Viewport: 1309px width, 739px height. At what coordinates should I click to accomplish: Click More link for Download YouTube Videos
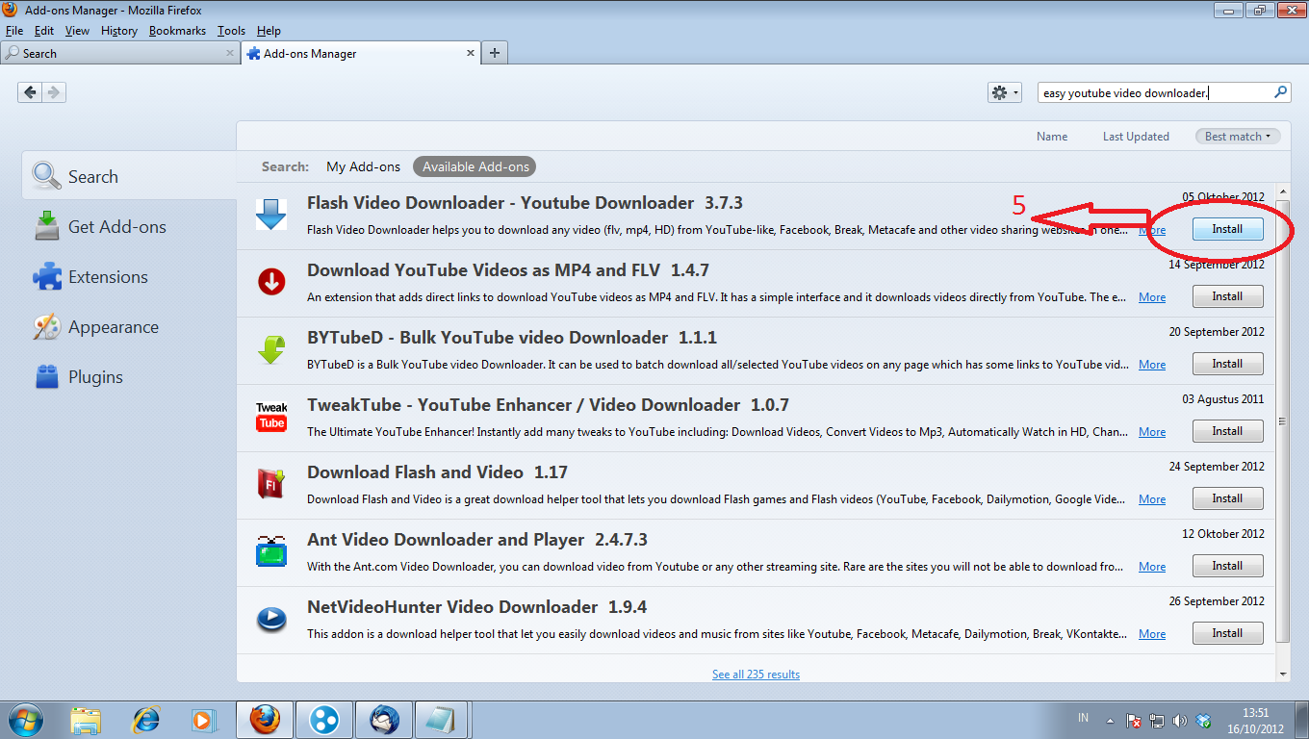pyautogui.click(x=1152, y=297)
